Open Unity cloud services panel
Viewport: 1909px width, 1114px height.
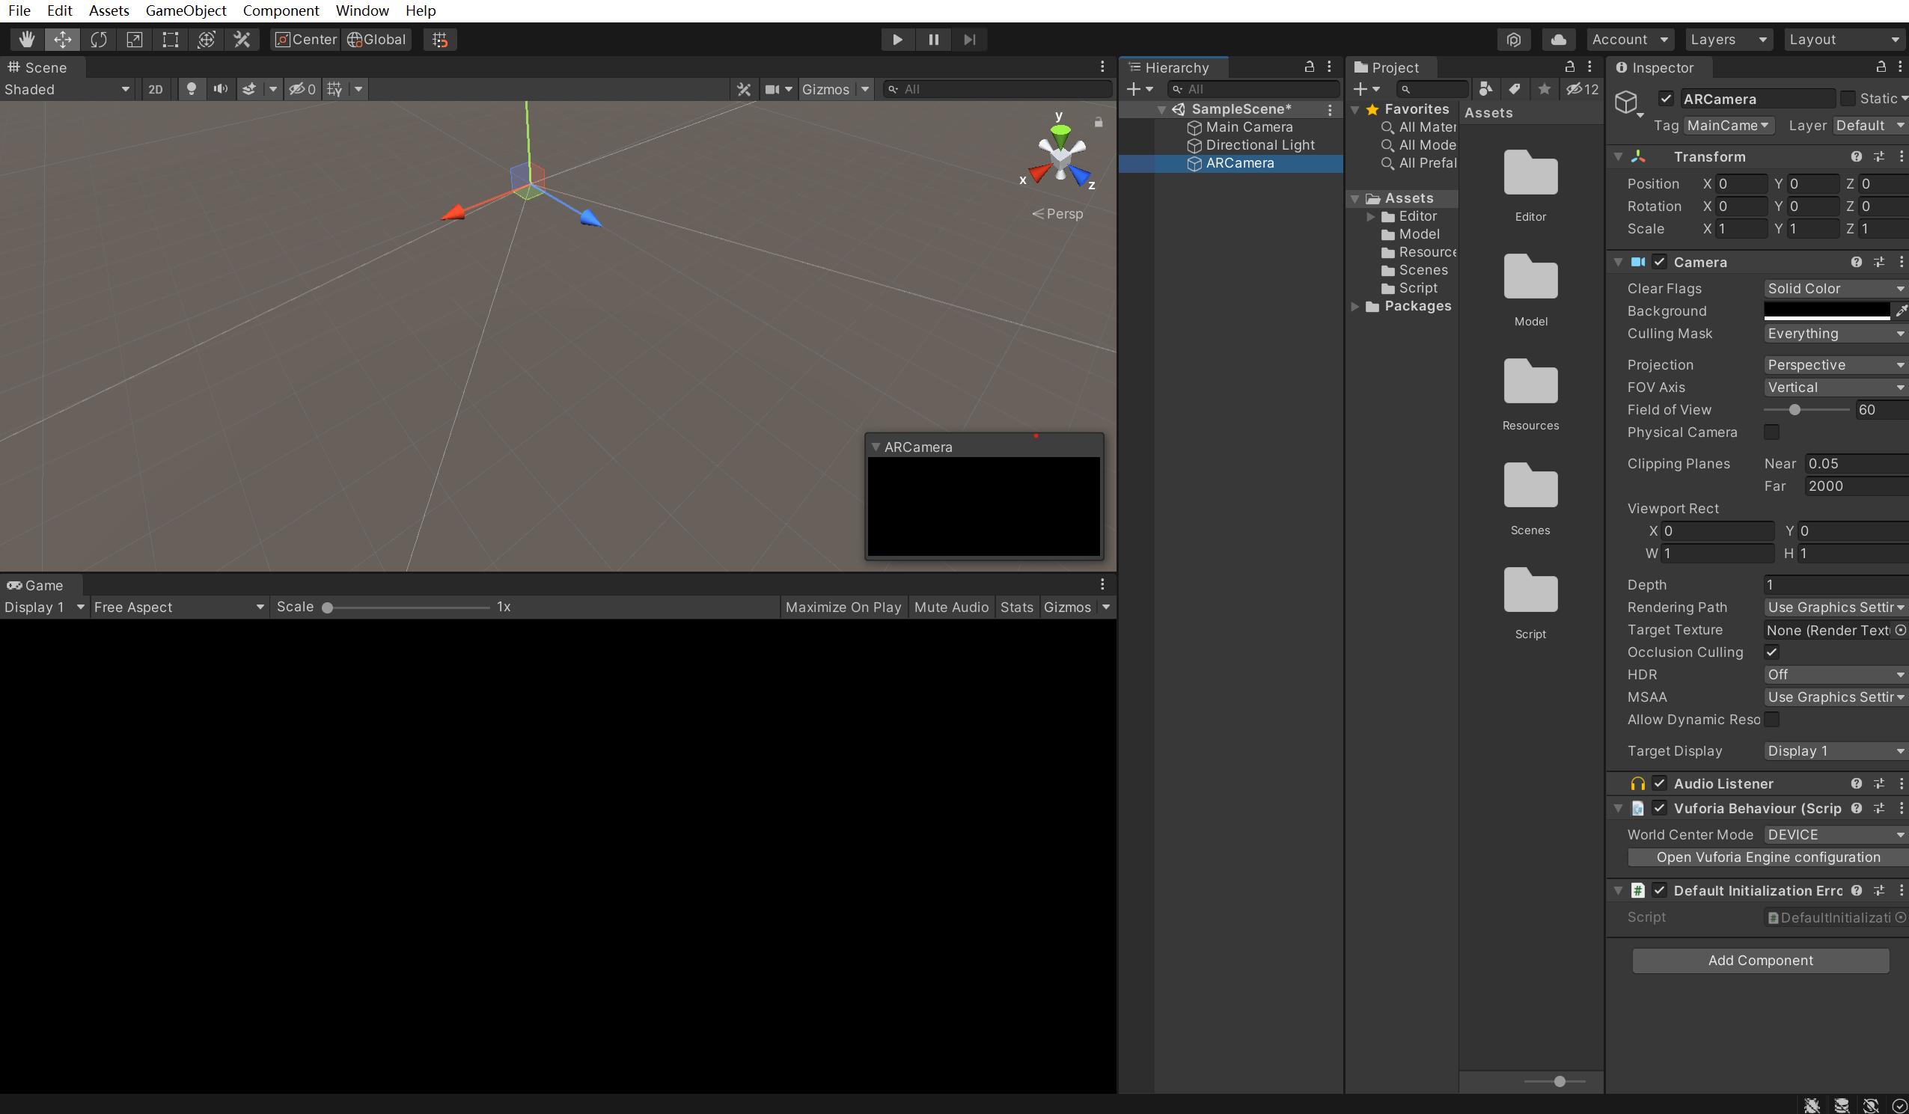[x=1558, y=40]
